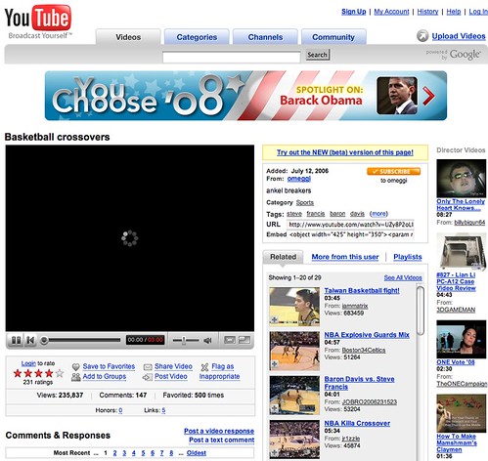Click the first red rating star
This screenshot has width=488, height=461.
point(18,373)
